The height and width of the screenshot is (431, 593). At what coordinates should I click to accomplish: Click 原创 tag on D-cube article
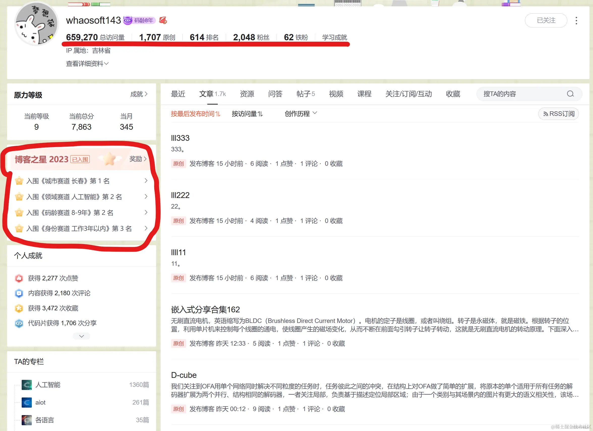click(x=178, y=409)
